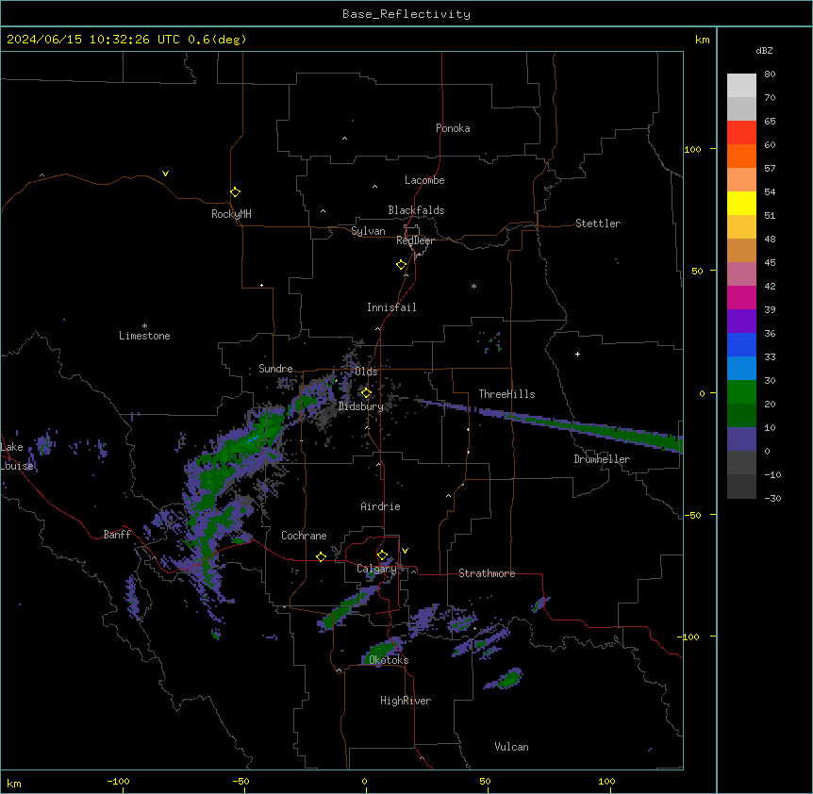This screenshot has height=794, width=813.
Task: Click the RockyMH label
Action: 231,214
